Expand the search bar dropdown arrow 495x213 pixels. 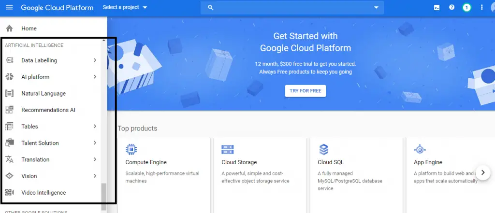point(376,8)
